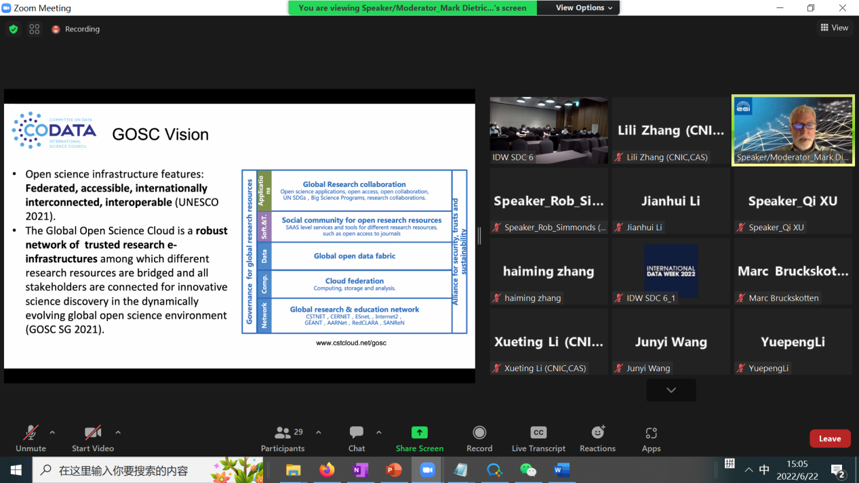Enable Live Transcript captions
Screen dimensions: 859x483
(x=538, y=438)
